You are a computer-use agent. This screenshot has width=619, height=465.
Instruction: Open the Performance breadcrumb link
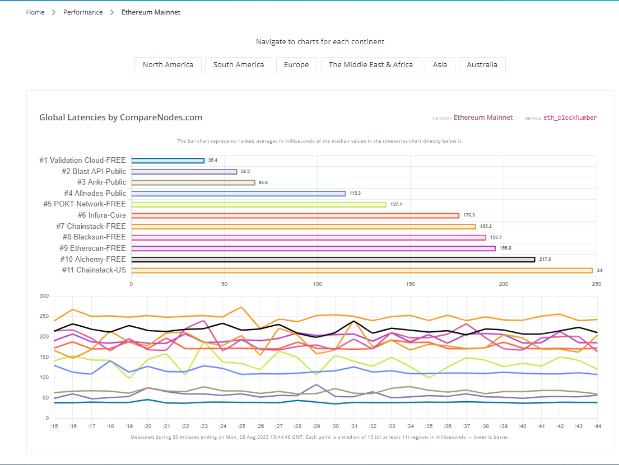click(83, 12)
